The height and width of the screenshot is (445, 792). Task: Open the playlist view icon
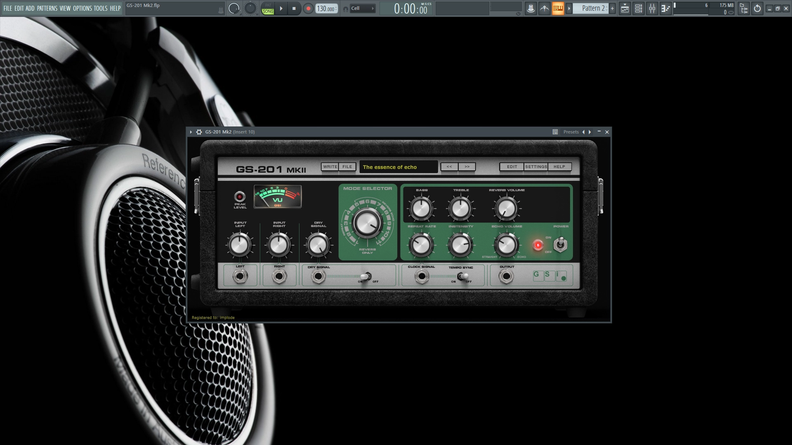click(x=625, y=8)
